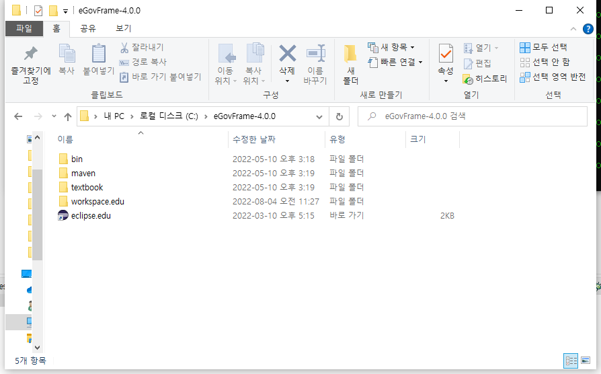Open the 파일 file menu tab
This screenshot has height=374, width=601.
[x=24, y=28]
